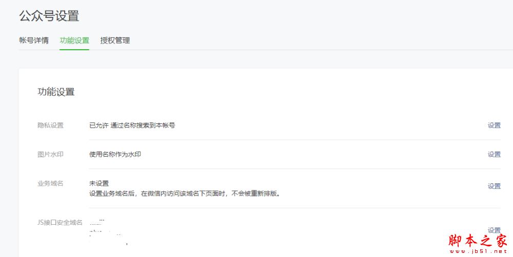The height and width of the screenshot is (257, 513).
Task: Click the 公众号设置 page title
Action: click(49, 16)
